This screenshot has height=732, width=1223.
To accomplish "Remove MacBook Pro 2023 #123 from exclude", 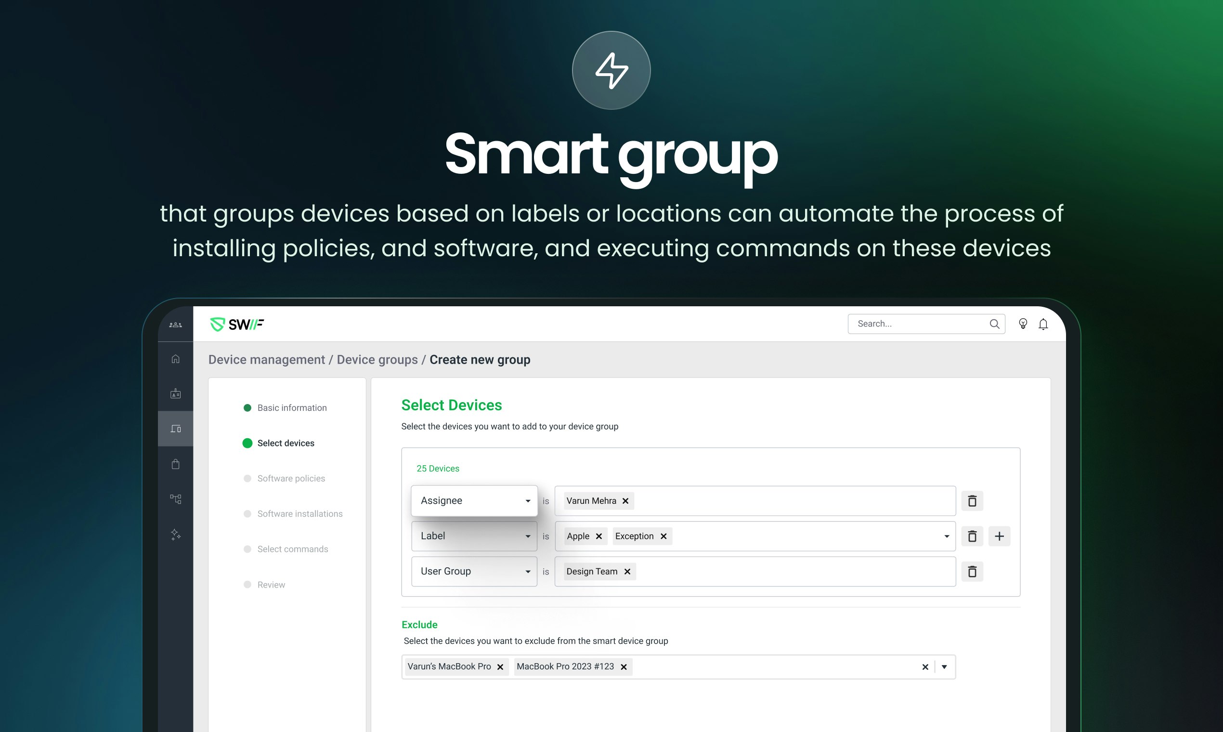I will (x=624, y=667).
